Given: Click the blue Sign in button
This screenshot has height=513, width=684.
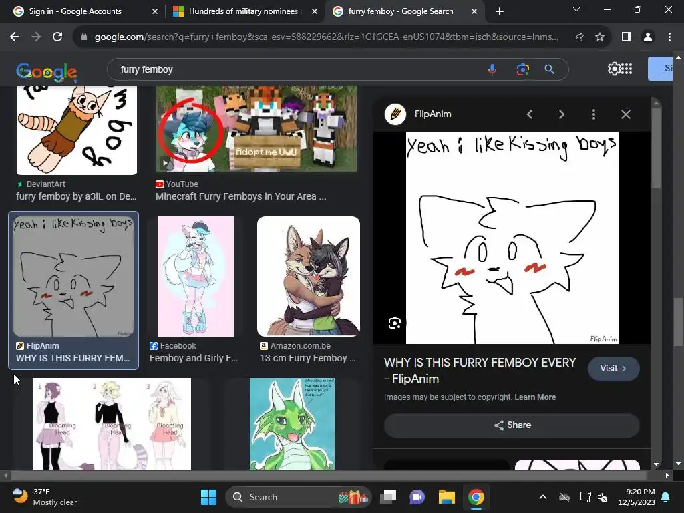Looking at the screenshot, I should tap(660, 69).
